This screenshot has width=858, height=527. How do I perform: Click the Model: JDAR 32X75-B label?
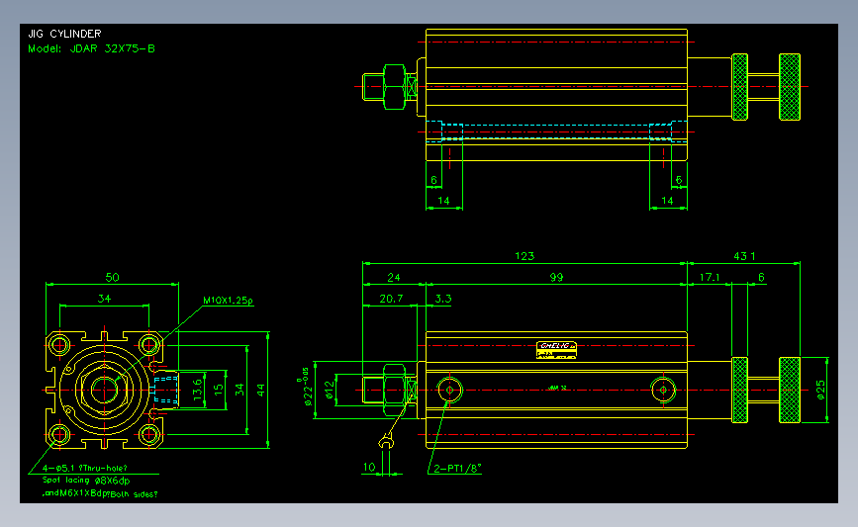91,48
